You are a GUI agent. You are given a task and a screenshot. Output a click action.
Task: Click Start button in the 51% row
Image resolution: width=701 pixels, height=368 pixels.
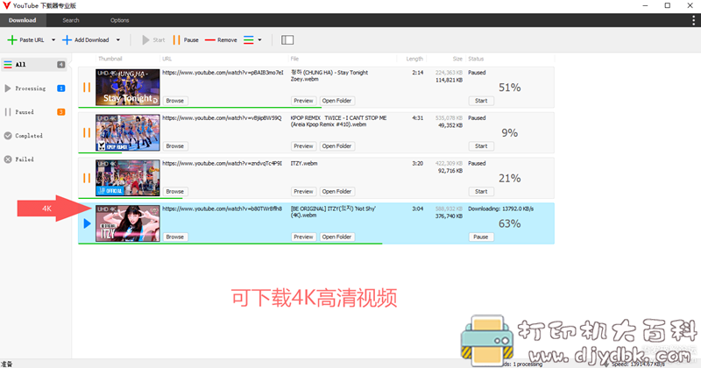[481, 101]
